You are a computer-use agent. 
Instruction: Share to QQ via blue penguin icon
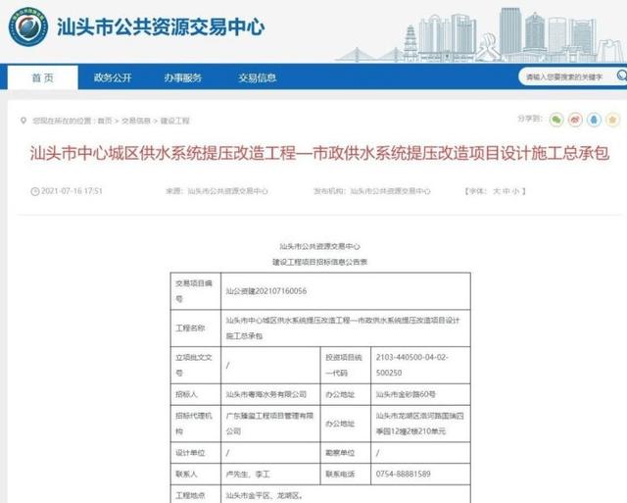(x=594, y=120)
